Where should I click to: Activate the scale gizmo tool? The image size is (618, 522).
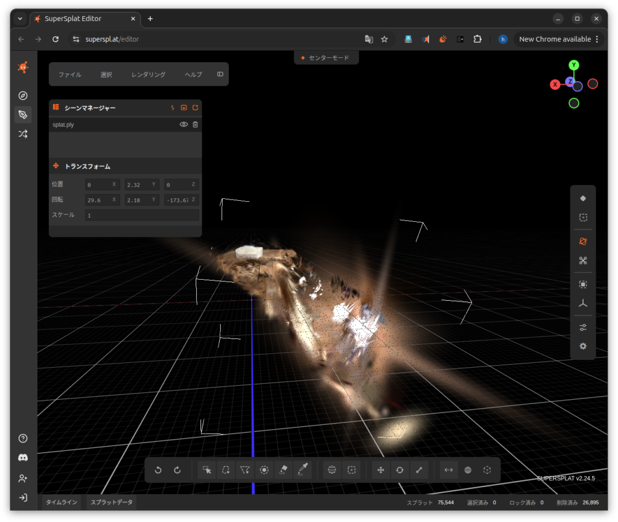419,470
